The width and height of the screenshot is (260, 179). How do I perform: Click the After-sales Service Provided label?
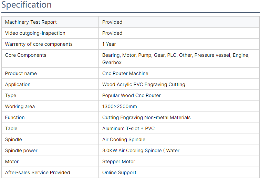(38, 172)
